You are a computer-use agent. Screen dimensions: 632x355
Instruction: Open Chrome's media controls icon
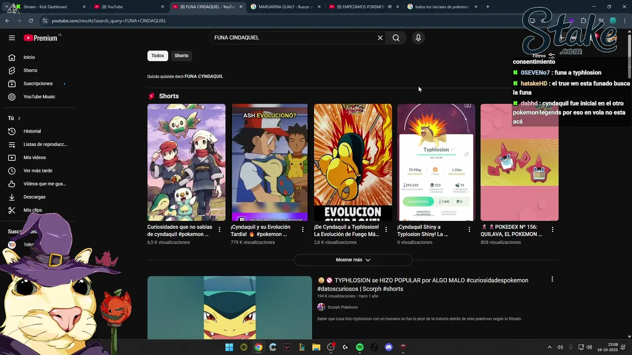[601, 21]
